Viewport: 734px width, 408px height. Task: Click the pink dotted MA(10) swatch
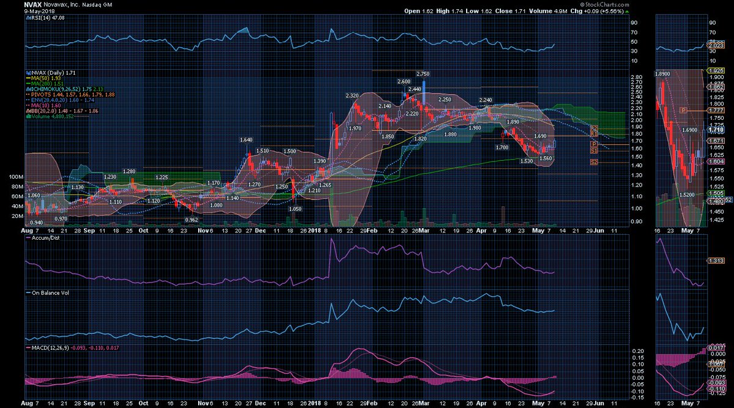(28, 105)
